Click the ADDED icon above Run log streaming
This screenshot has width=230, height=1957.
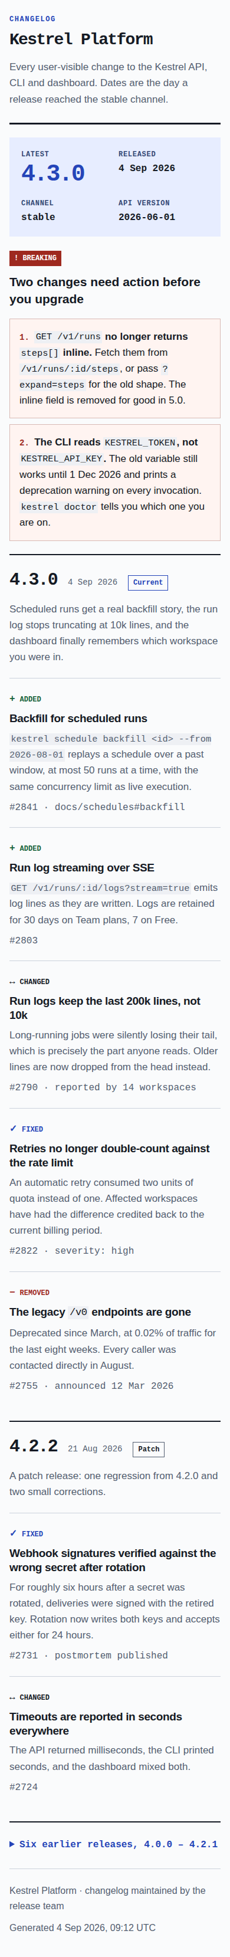coord(12,848)
